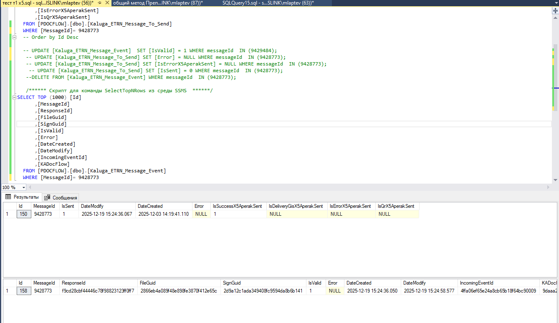Select the DateModify cell 2025-12-19 15:24:36.067
Viewport: 559px width, 323px height.
coord(108,214)
